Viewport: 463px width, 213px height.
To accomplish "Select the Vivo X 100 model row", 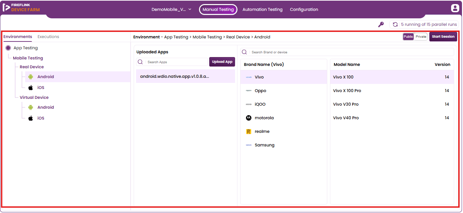I will tap(392, 77).
